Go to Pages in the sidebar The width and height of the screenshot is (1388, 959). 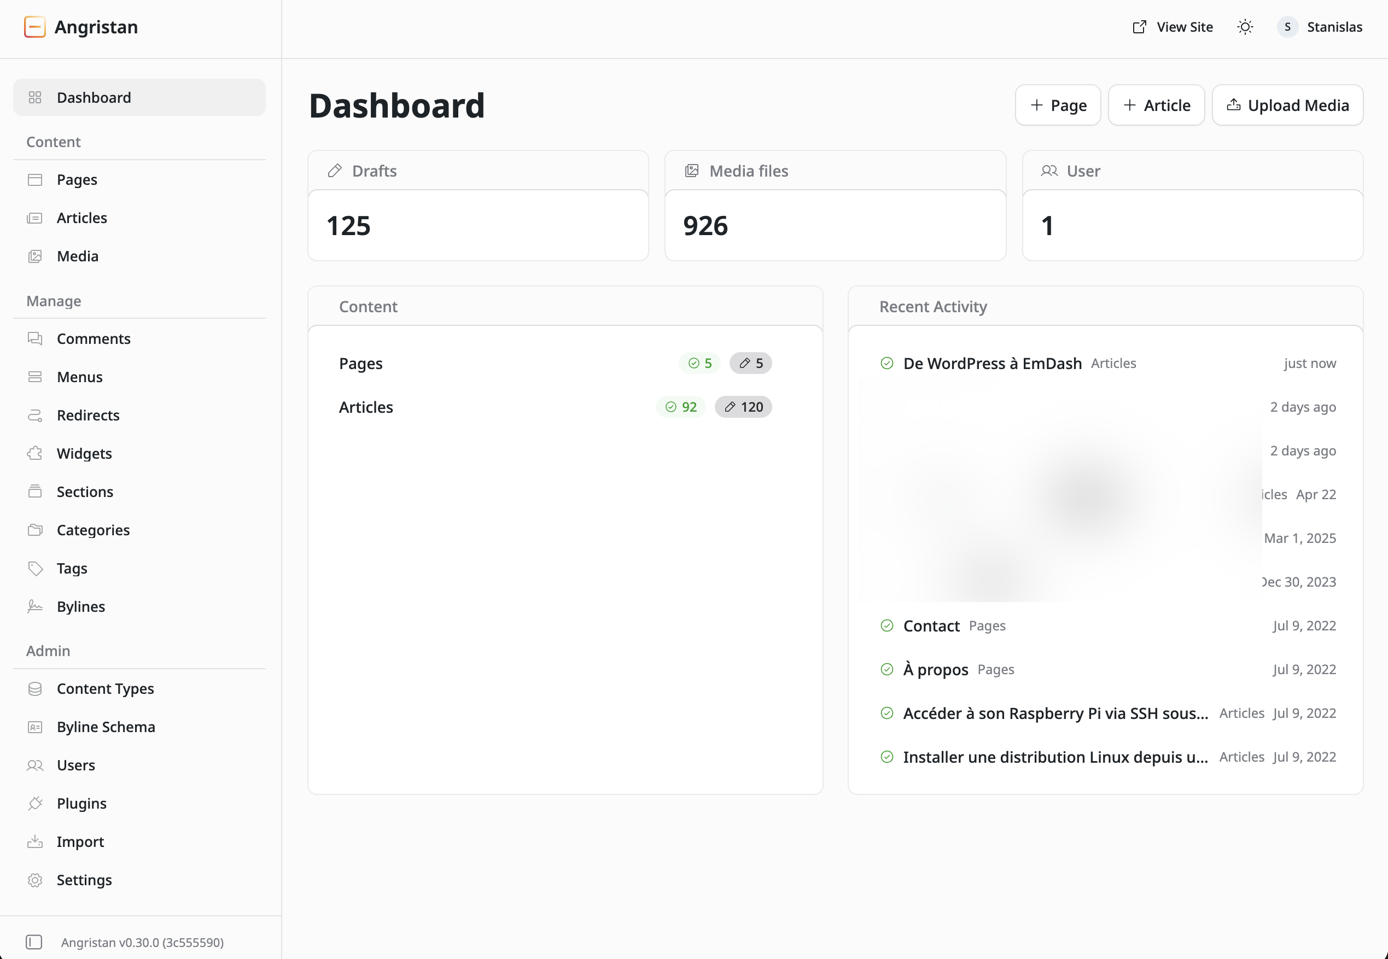[x=139, y=180]
